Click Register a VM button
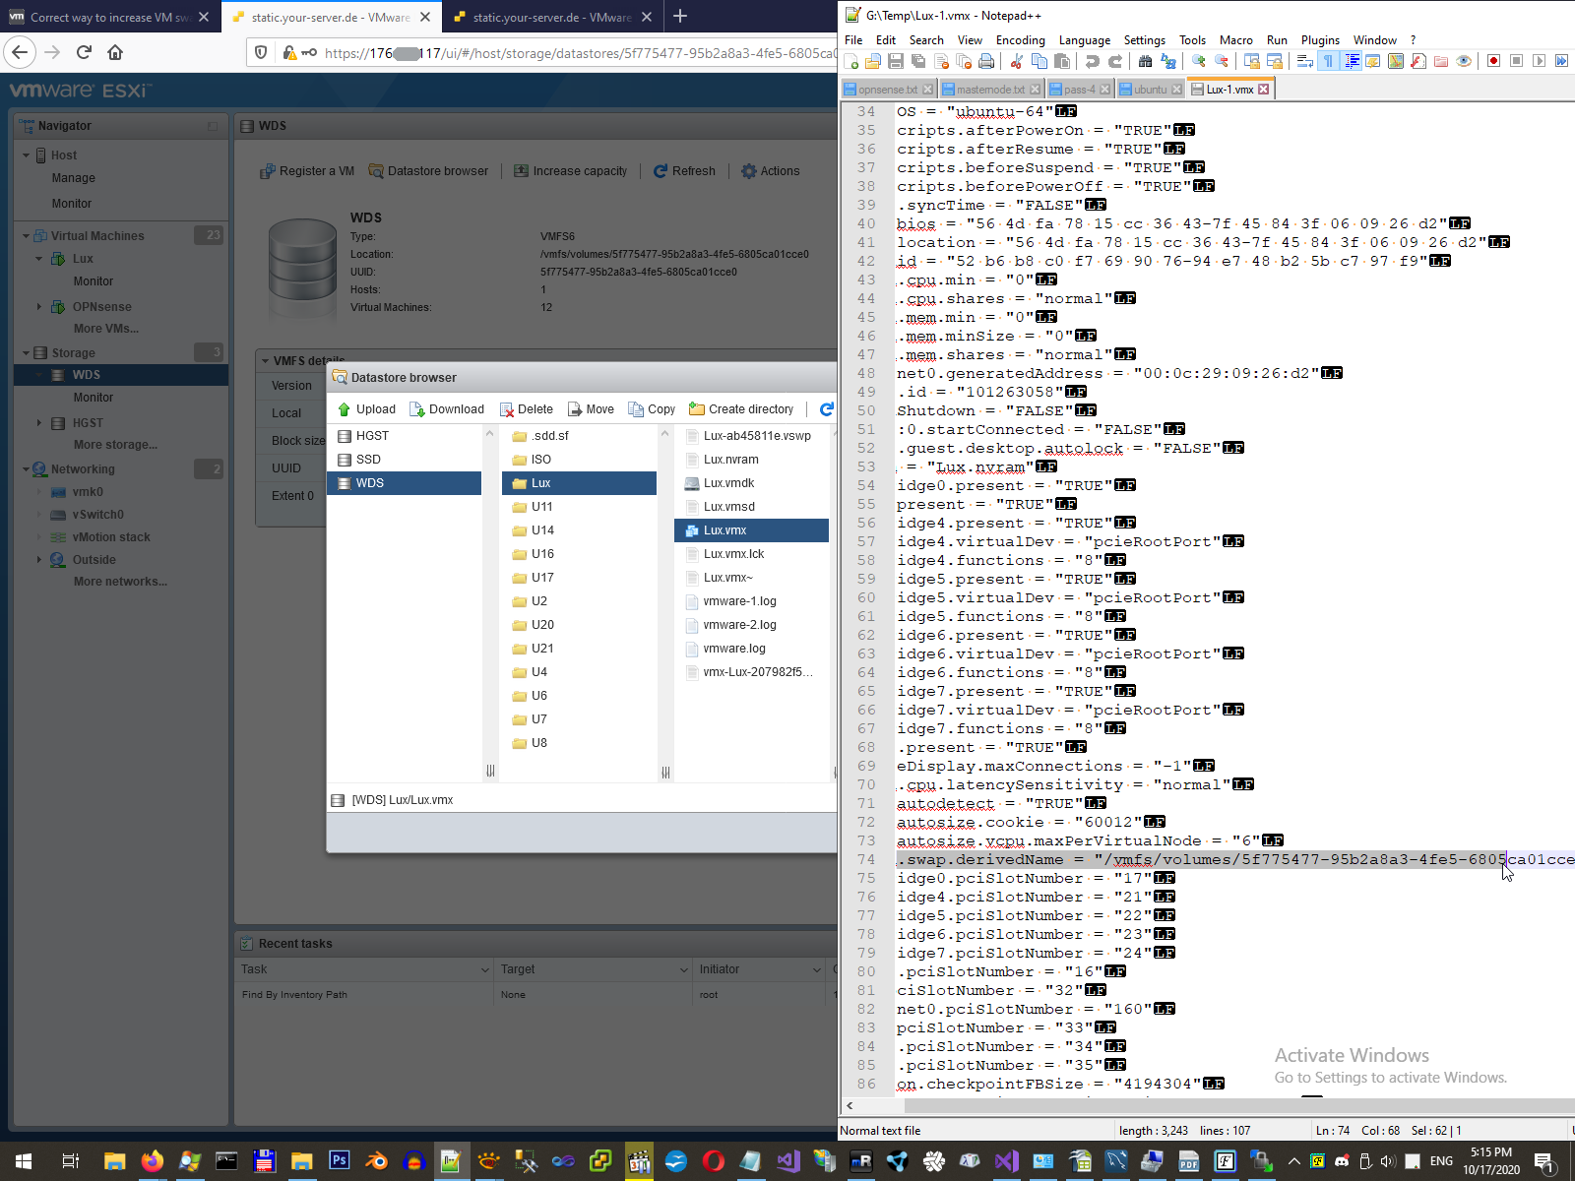Viewport: 1575px width, 1181px height. 307,171
